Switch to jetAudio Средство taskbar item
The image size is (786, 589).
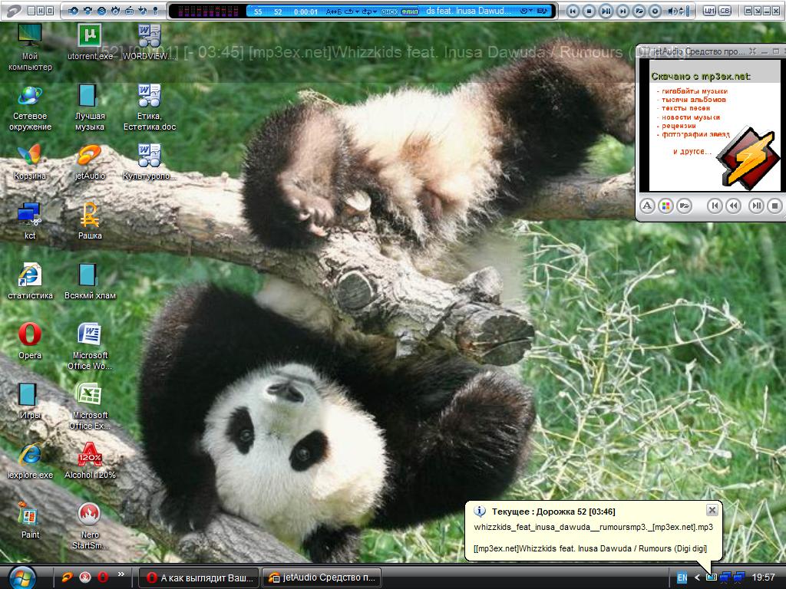pyautogui.click(x=322, y=577)
